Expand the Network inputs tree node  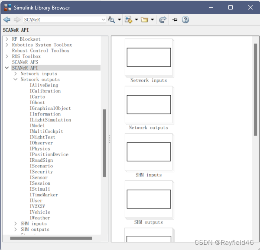coord(16,74)
